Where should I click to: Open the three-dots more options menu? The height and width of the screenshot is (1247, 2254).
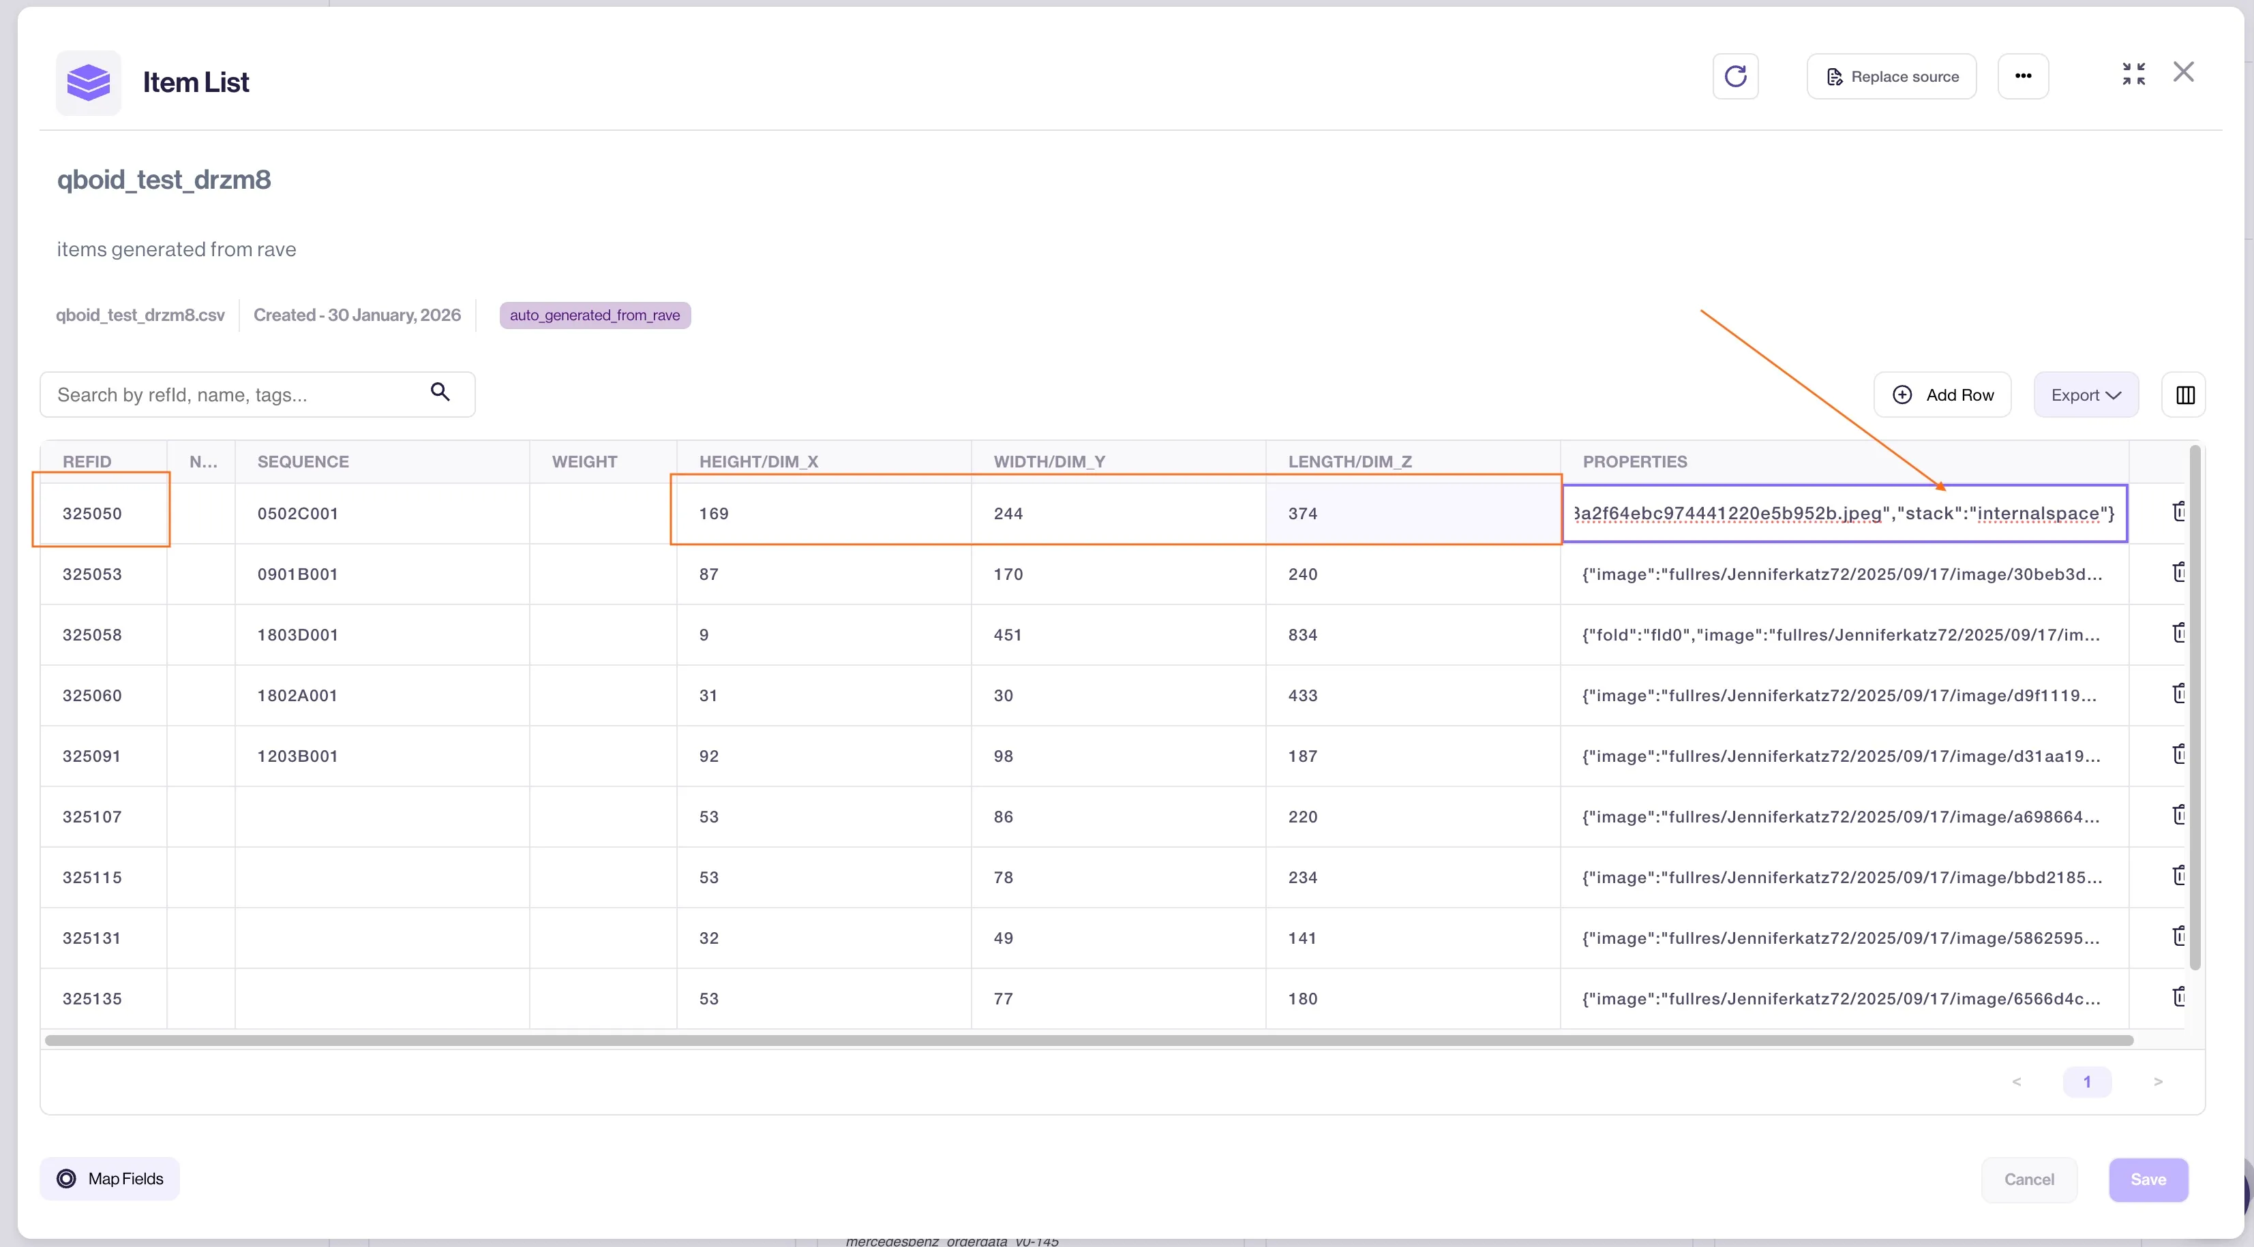pyautogui.click(x=2023, y=76)
